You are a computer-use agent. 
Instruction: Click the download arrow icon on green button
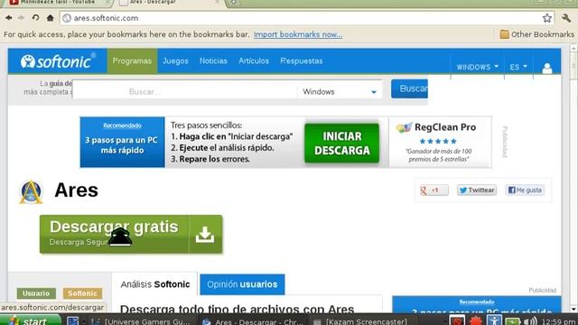(x=205, y=235)
